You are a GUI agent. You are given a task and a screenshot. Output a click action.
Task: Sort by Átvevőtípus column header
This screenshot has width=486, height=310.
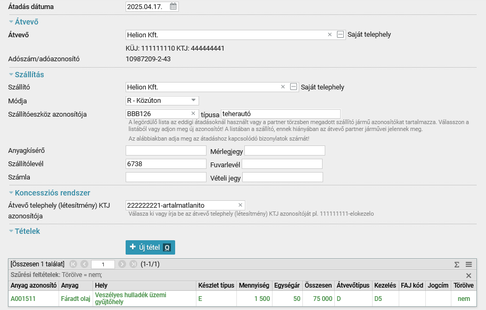353,285
